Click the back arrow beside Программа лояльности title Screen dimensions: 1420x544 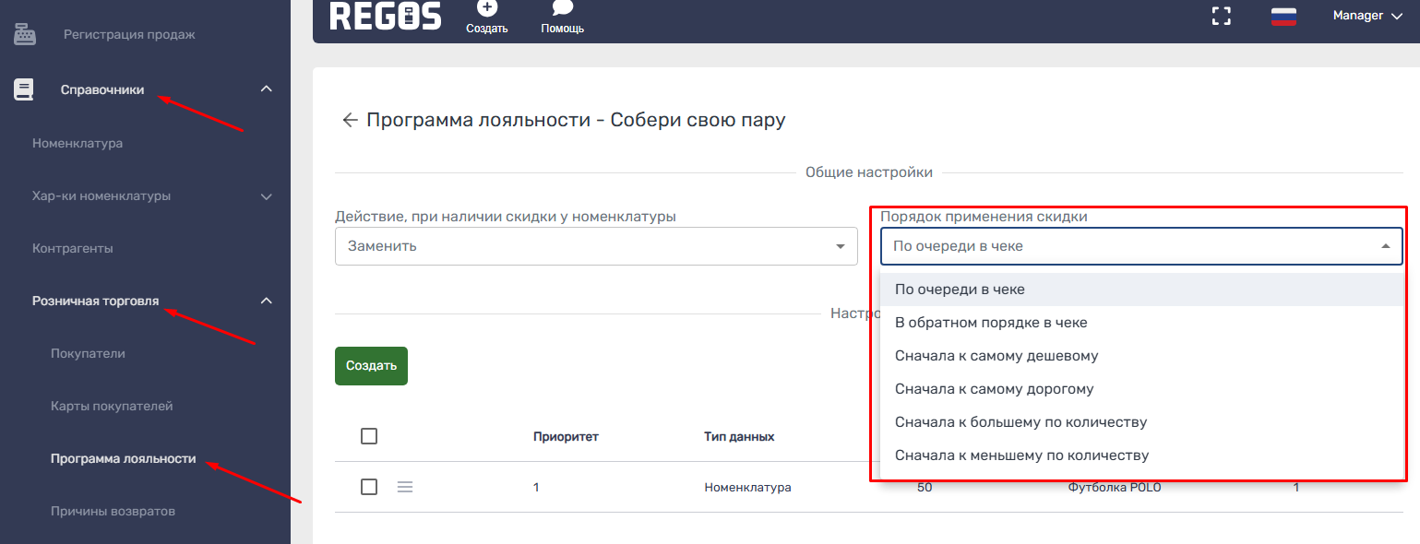[350, 121]
